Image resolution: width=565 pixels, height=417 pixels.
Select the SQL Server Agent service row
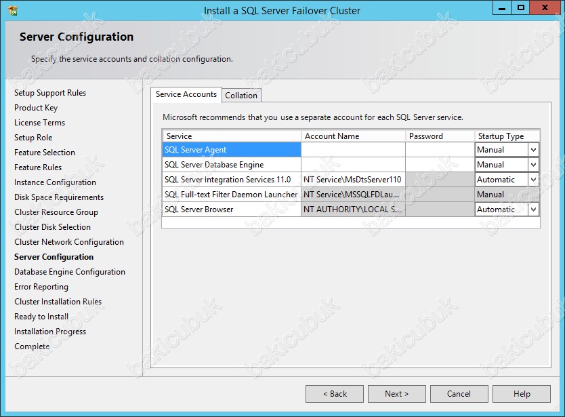point(232,150)
